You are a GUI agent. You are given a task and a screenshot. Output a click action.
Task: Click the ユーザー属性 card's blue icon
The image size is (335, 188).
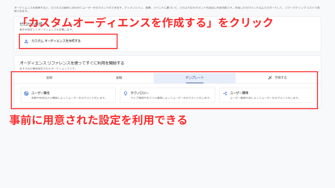point(26,93)
